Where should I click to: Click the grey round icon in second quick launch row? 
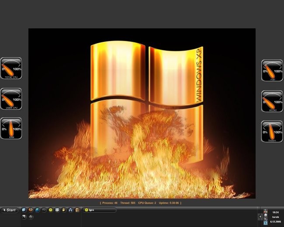coord(31,217)
